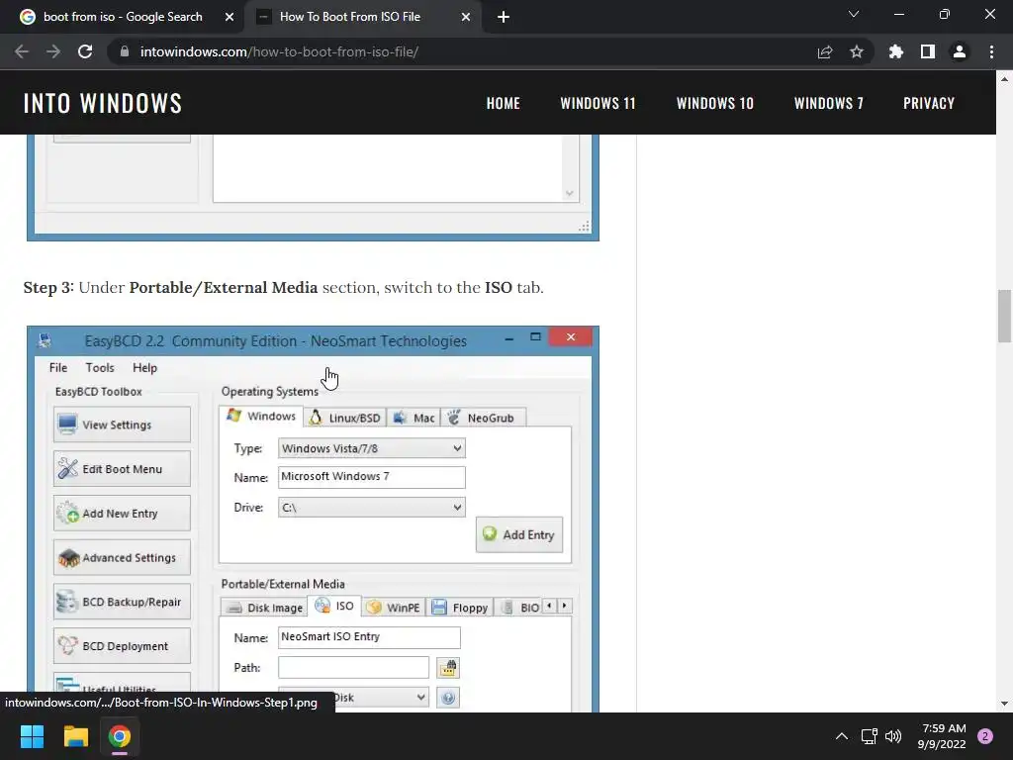1013x760 pixels.
Task: Open a new tab with plus icon
Action: pos(504,17)
